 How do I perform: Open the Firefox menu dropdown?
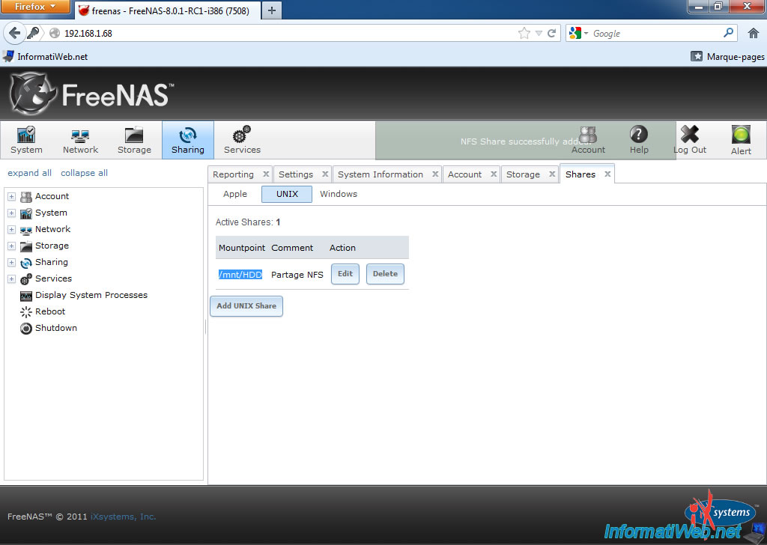tap(34, 7)
